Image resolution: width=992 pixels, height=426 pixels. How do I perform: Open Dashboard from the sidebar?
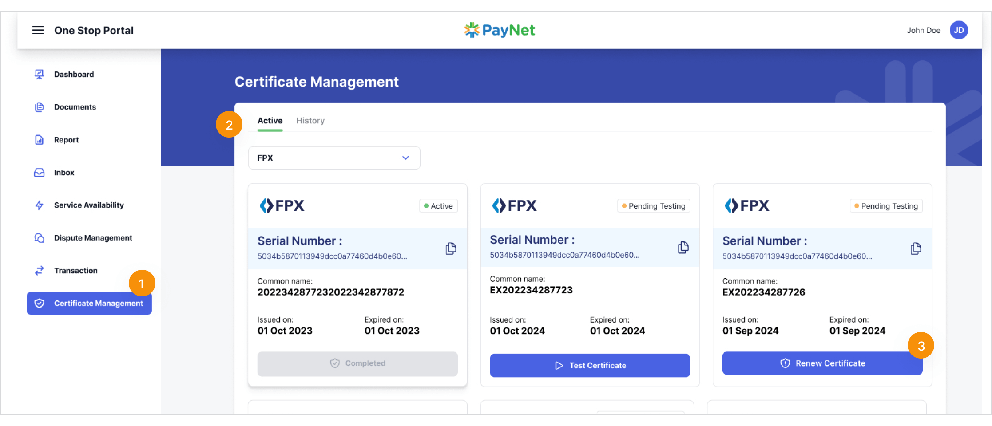pos(74,74)
